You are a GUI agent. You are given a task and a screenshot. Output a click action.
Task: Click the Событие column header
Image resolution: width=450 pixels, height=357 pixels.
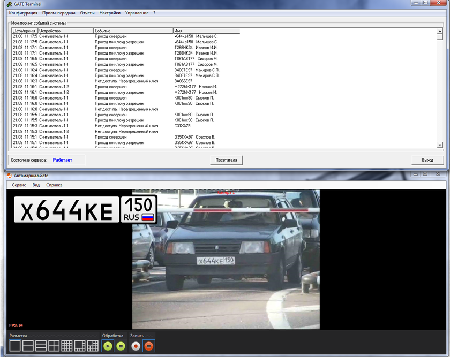[133, 31]
